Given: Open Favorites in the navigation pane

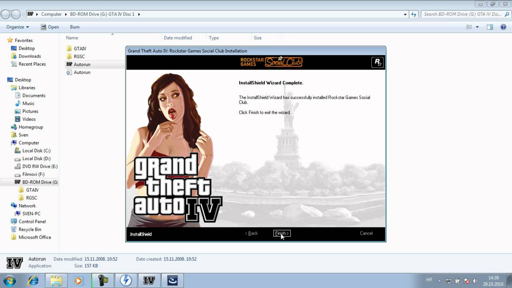Looking at the screenshot, I should pyautogui.click(x=24, y=40).
